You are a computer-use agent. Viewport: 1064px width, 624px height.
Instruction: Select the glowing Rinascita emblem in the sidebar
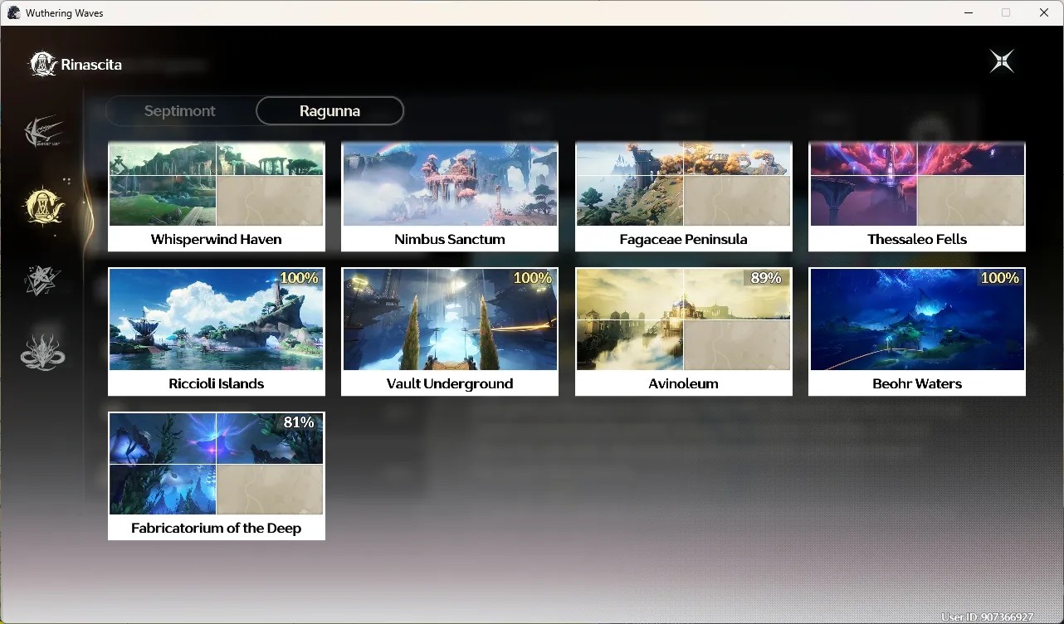(x=44, y=206)
